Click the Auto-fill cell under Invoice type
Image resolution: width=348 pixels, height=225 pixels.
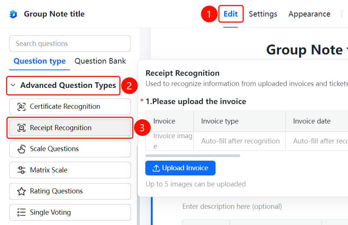coord(240,141)
